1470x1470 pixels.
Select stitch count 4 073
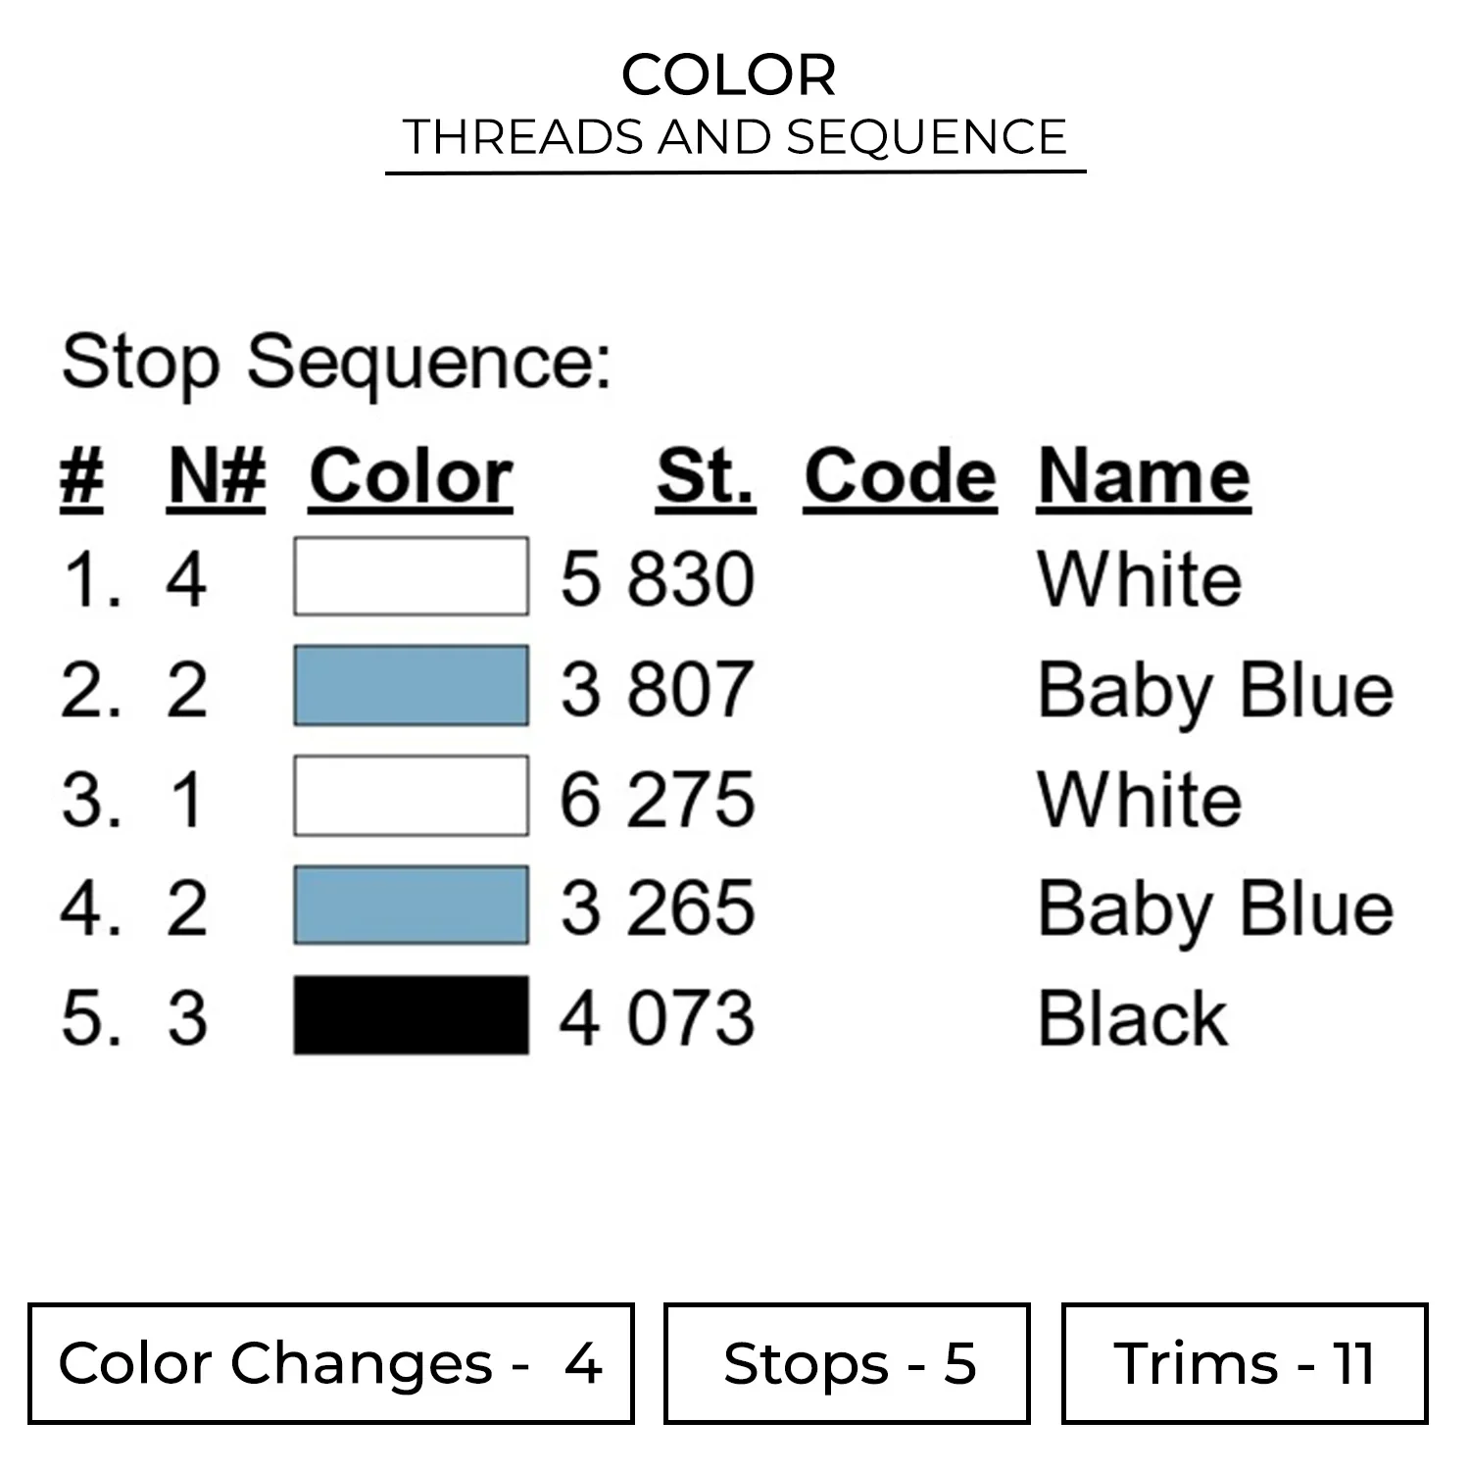[658, 1018]
